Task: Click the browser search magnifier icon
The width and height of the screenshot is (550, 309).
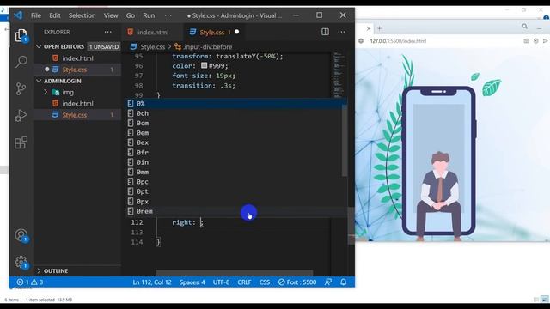Action: coord(524,27)
